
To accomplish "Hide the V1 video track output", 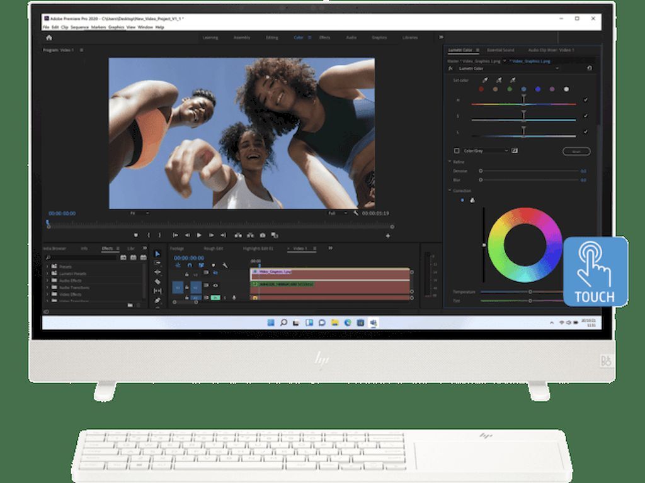I will click(215, 285).
